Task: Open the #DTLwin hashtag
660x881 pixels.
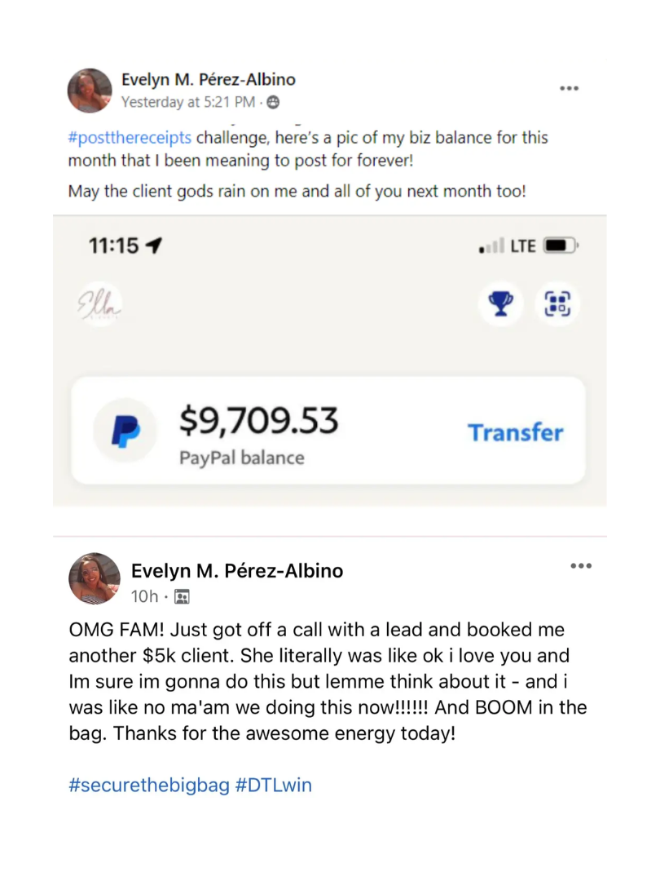Action: (274, 786)
